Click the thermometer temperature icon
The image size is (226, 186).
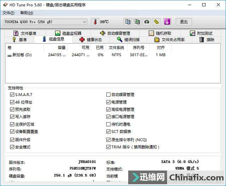tap(95, 22)
